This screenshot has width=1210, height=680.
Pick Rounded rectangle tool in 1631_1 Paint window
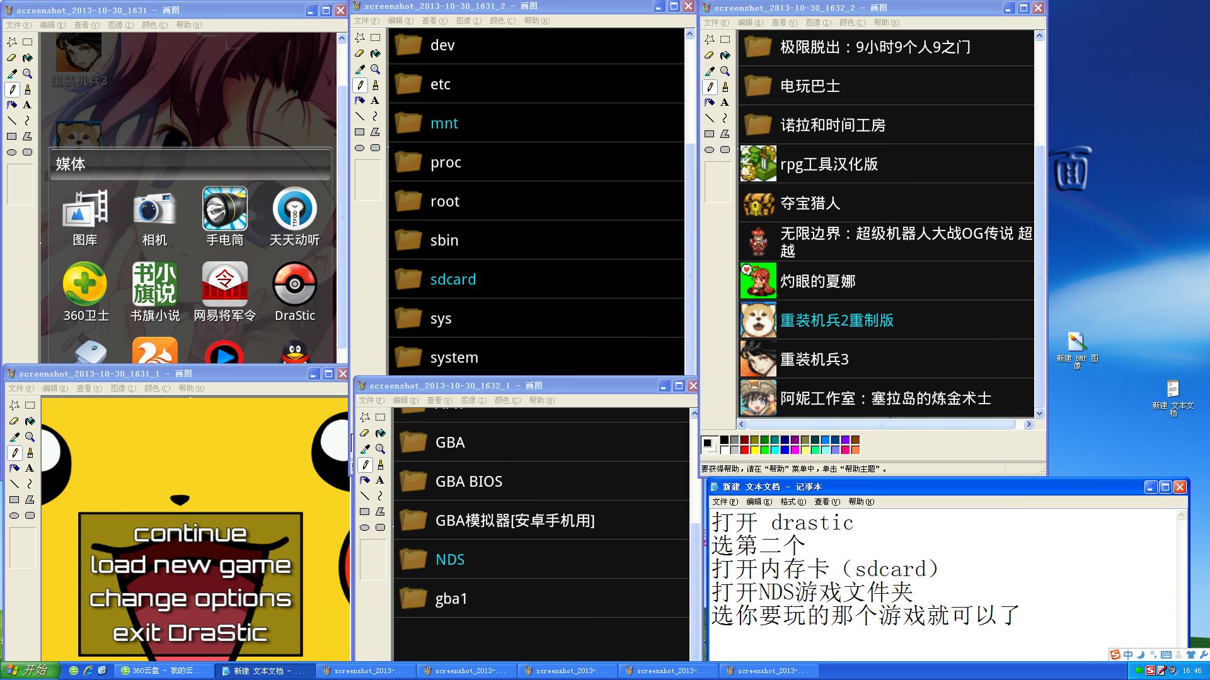[30, 516]
